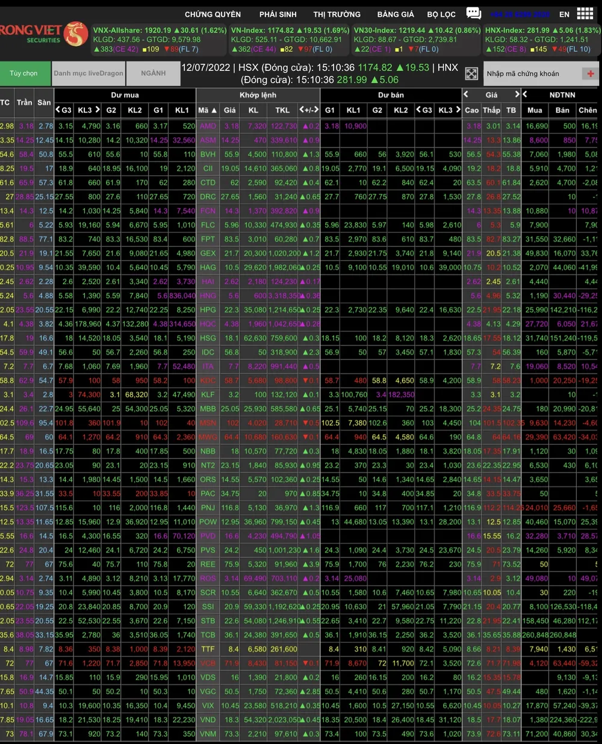Open the apps grid menu icon

pyautogui.click(x=585, y=13)
